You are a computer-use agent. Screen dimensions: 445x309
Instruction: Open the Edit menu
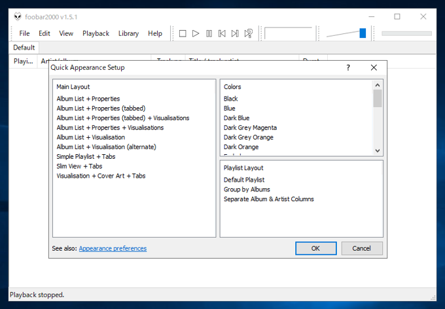pyautogui.click(x=44, y=33)
